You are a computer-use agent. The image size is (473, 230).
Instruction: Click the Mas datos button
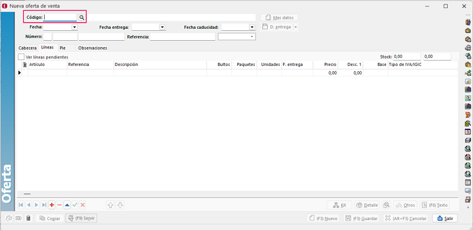point(279,18)
